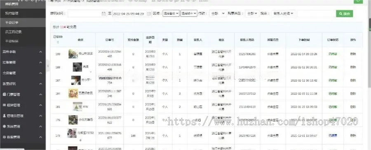Open the 门票管理 sidebar menu
Image resolution: width=371 pixels, height=150 pixels.
[23, 95]
